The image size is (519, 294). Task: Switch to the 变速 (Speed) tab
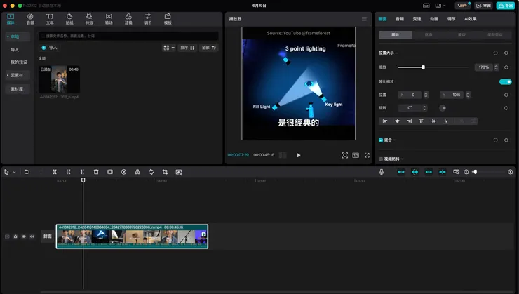tap(417, 19)
